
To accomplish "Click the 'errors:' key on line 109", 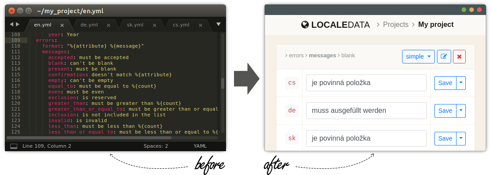I will click(x=46, y=40).
